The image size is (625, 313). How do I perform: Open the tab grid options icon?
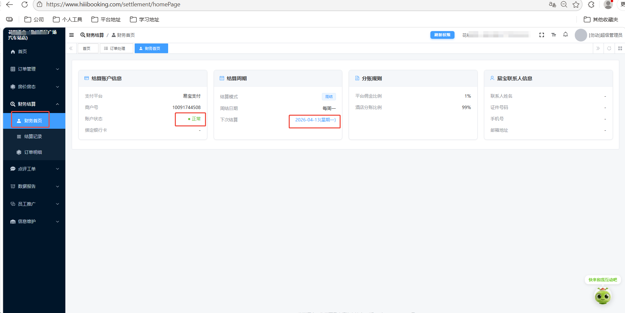point(620,48)
